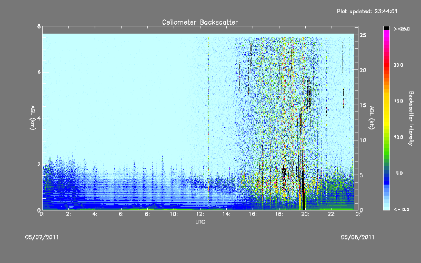Click the 'AGL (km)' left axis label

33,118
